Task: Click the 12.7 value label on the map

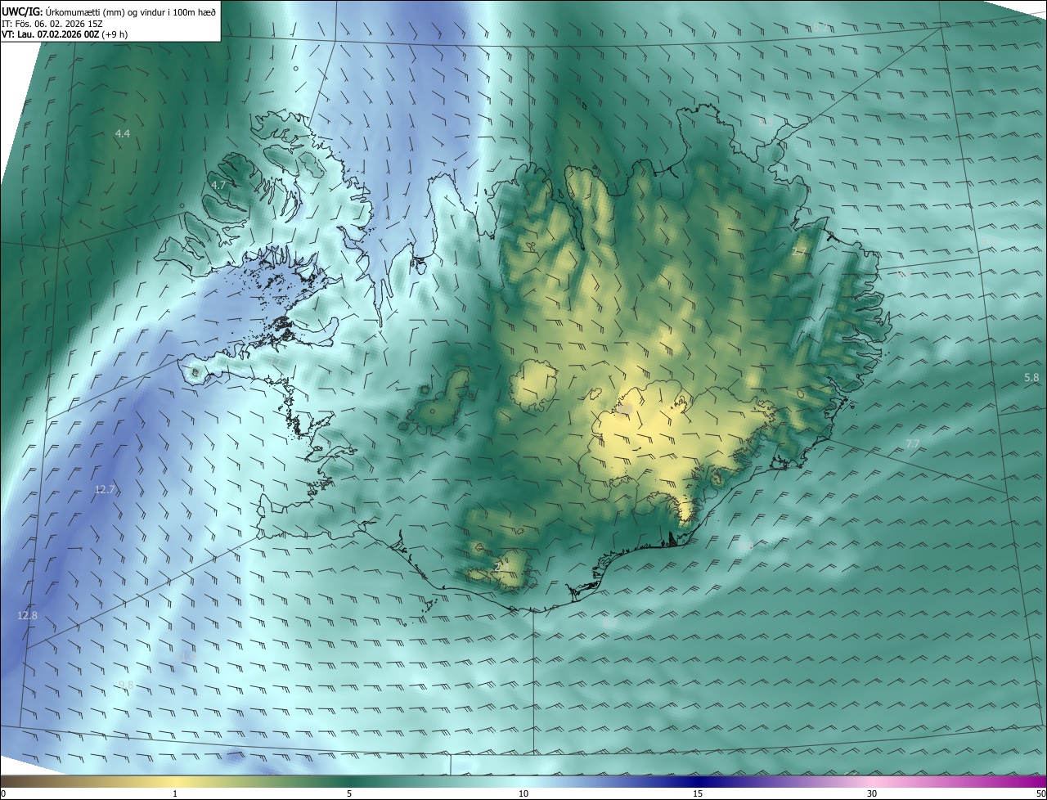Action: 105,490
